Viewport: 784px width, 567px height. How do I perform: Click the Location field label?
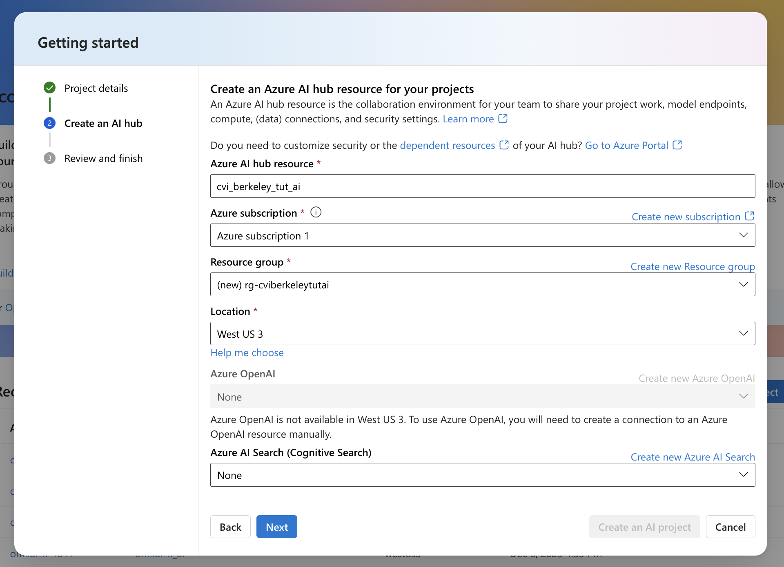[230, 311]
